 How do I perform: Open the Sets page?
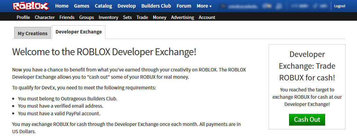click(127, 18)
